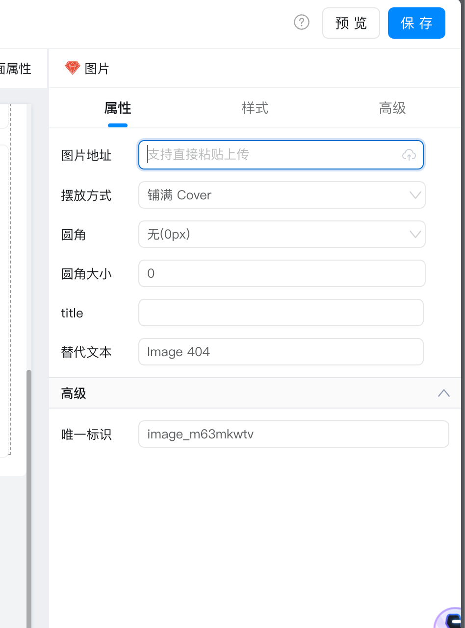Click the help question mark icon

coord(302,22)
